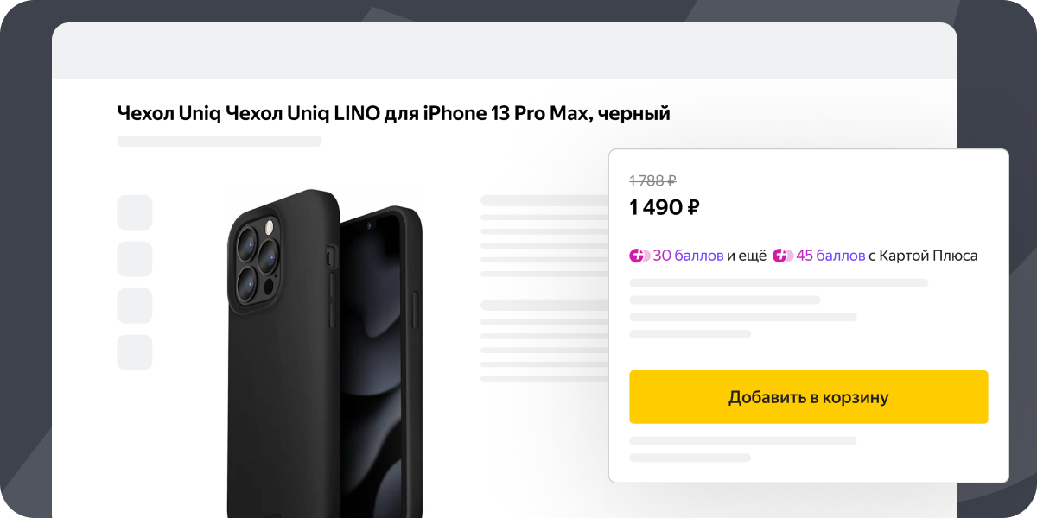Click the Plus icon before 30 баллов

pos(639,256)
